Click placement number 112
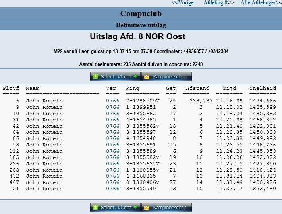 [14, 151]
